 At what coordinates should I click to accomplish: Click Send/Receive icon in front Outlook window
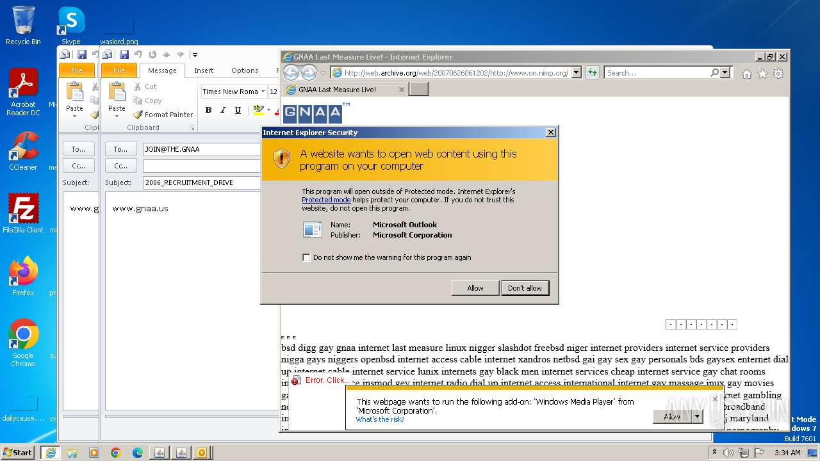point(108,55)
